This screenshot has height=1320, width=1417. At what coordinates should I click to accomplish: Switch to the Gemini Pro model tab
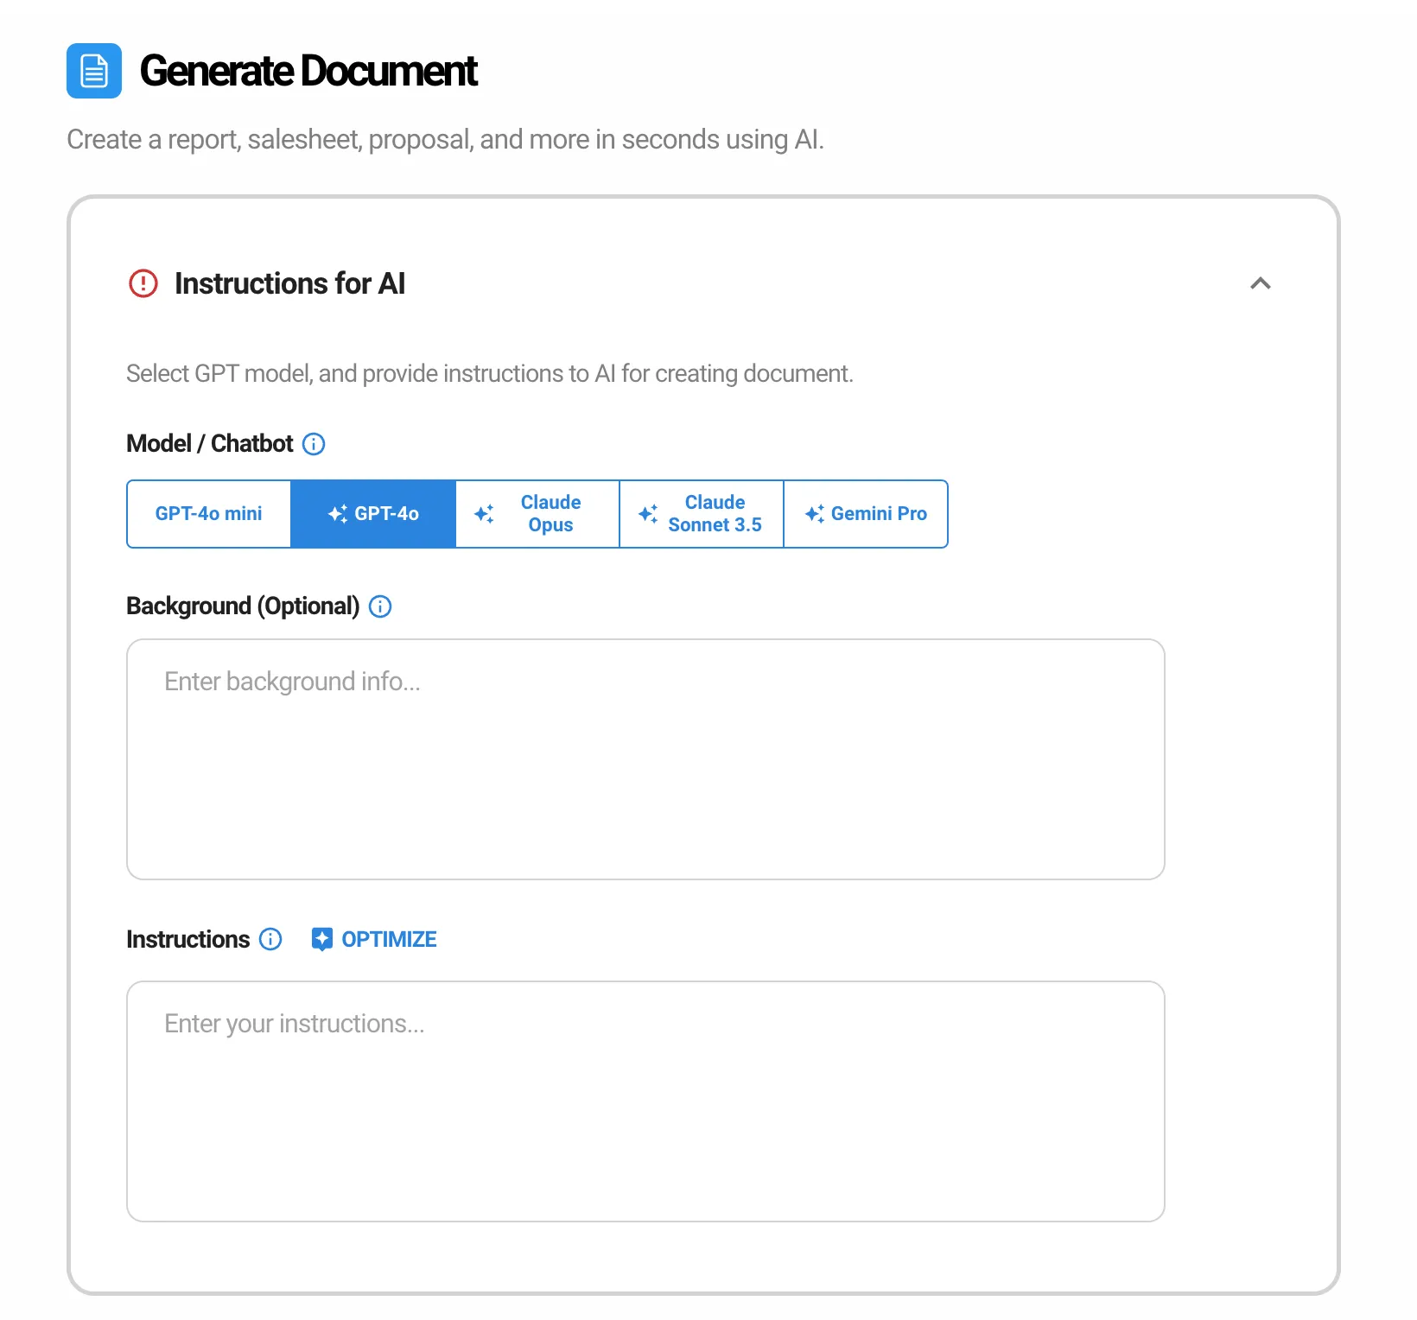(865, 513)
